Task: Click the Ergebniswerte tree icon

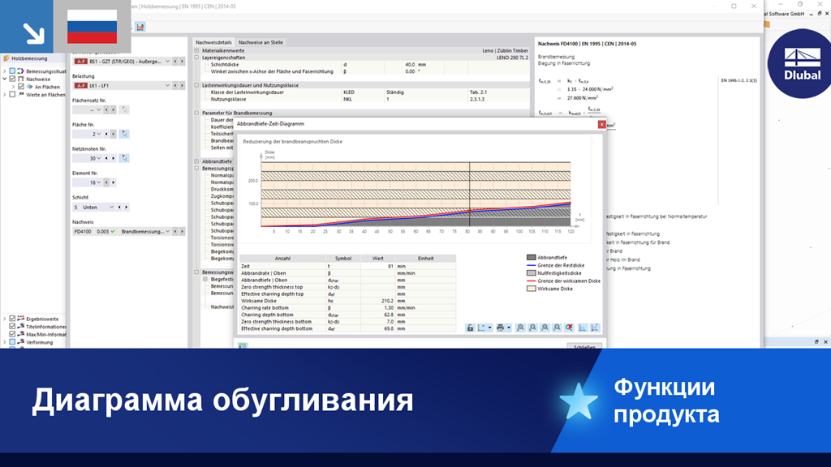Action: pos(20,319)
